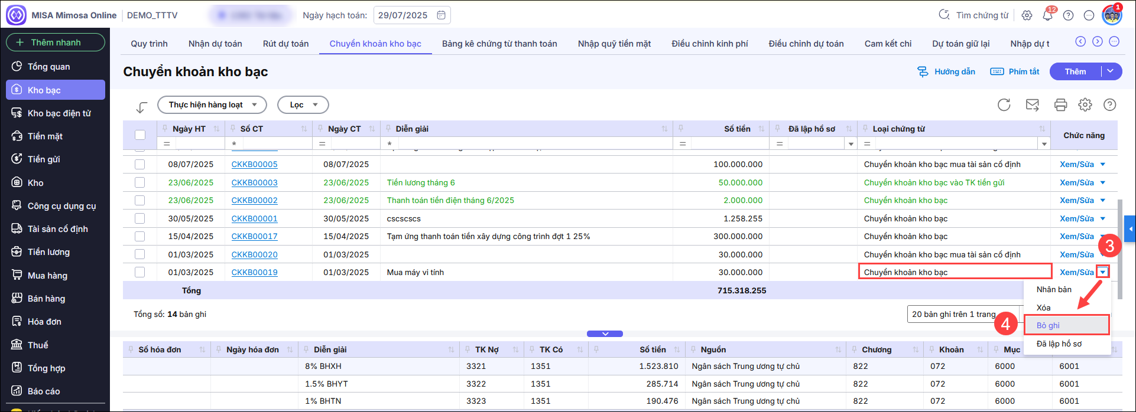This screenshot has width=1136, height=412.
Task: Open the Thực hiện hàng loạt dropdown
Action: [x=212, y=105]
